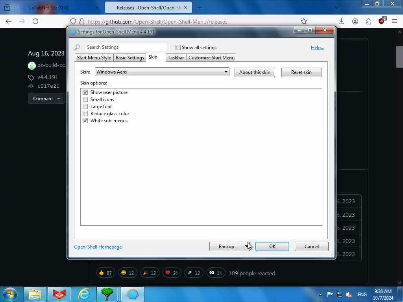This screenshot has height=302, width=403.
Task: Enable the Large font option
Action: click(85, 107)
